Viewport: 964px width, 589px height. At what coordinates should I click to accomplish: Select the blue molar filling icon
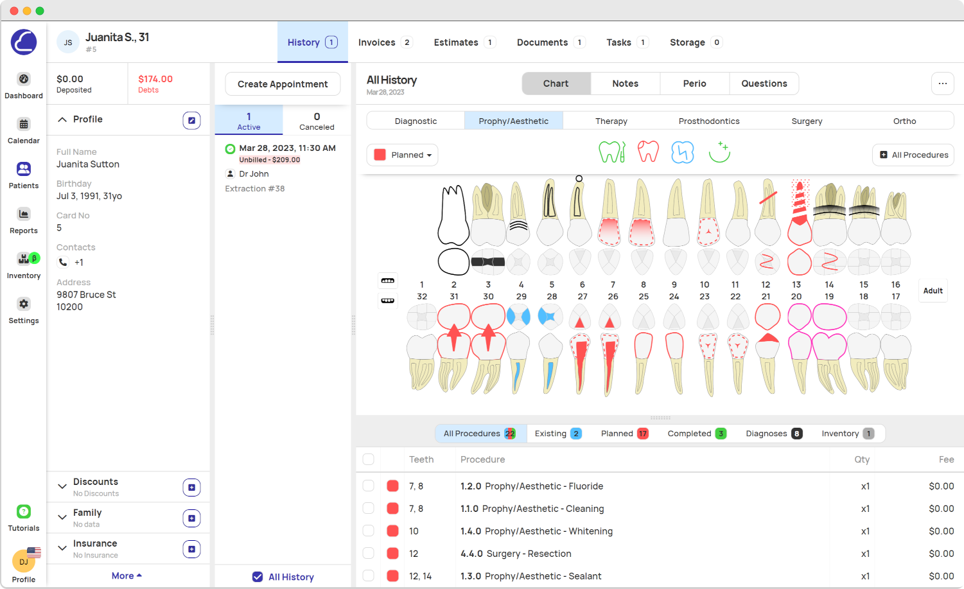(x=683, y=152)
